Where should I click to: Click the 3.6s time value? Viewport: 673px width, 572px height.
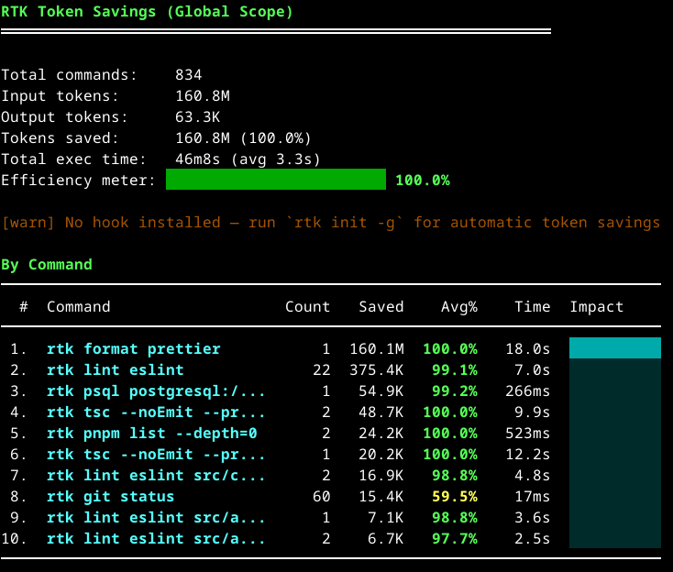pyautogui.click(x=533, y=518)
